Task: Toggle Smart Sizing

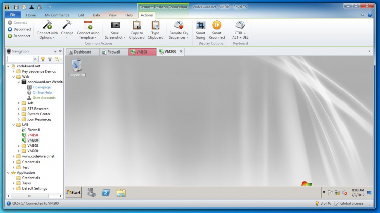Action: (x=201, y=30)
